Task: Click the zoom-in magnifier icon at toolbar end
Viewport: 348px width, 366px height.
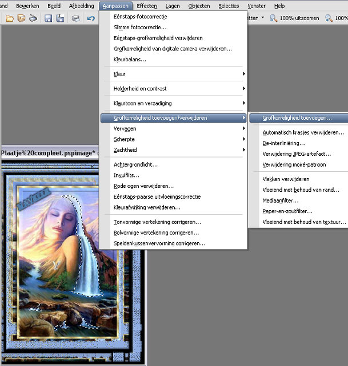Action: 329,18
